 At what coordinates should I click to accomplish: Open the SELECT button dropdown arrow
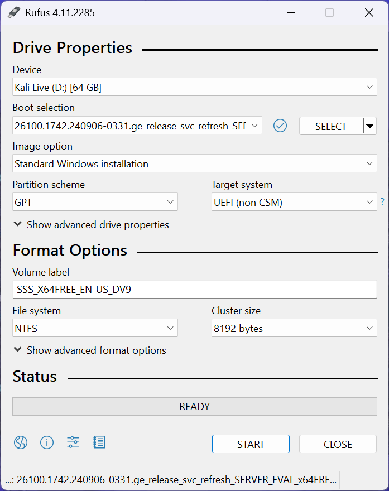[x=369, y=126]
